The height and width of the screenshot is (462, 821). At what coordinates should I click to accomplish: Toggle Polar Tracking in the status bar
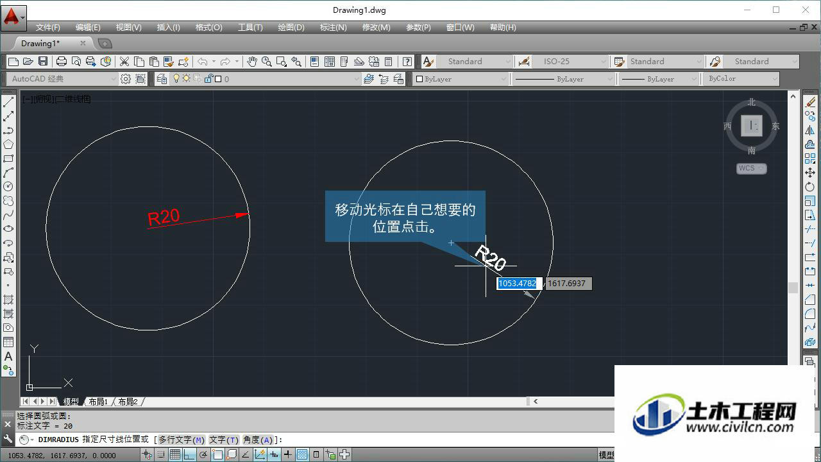click(203, 455)
